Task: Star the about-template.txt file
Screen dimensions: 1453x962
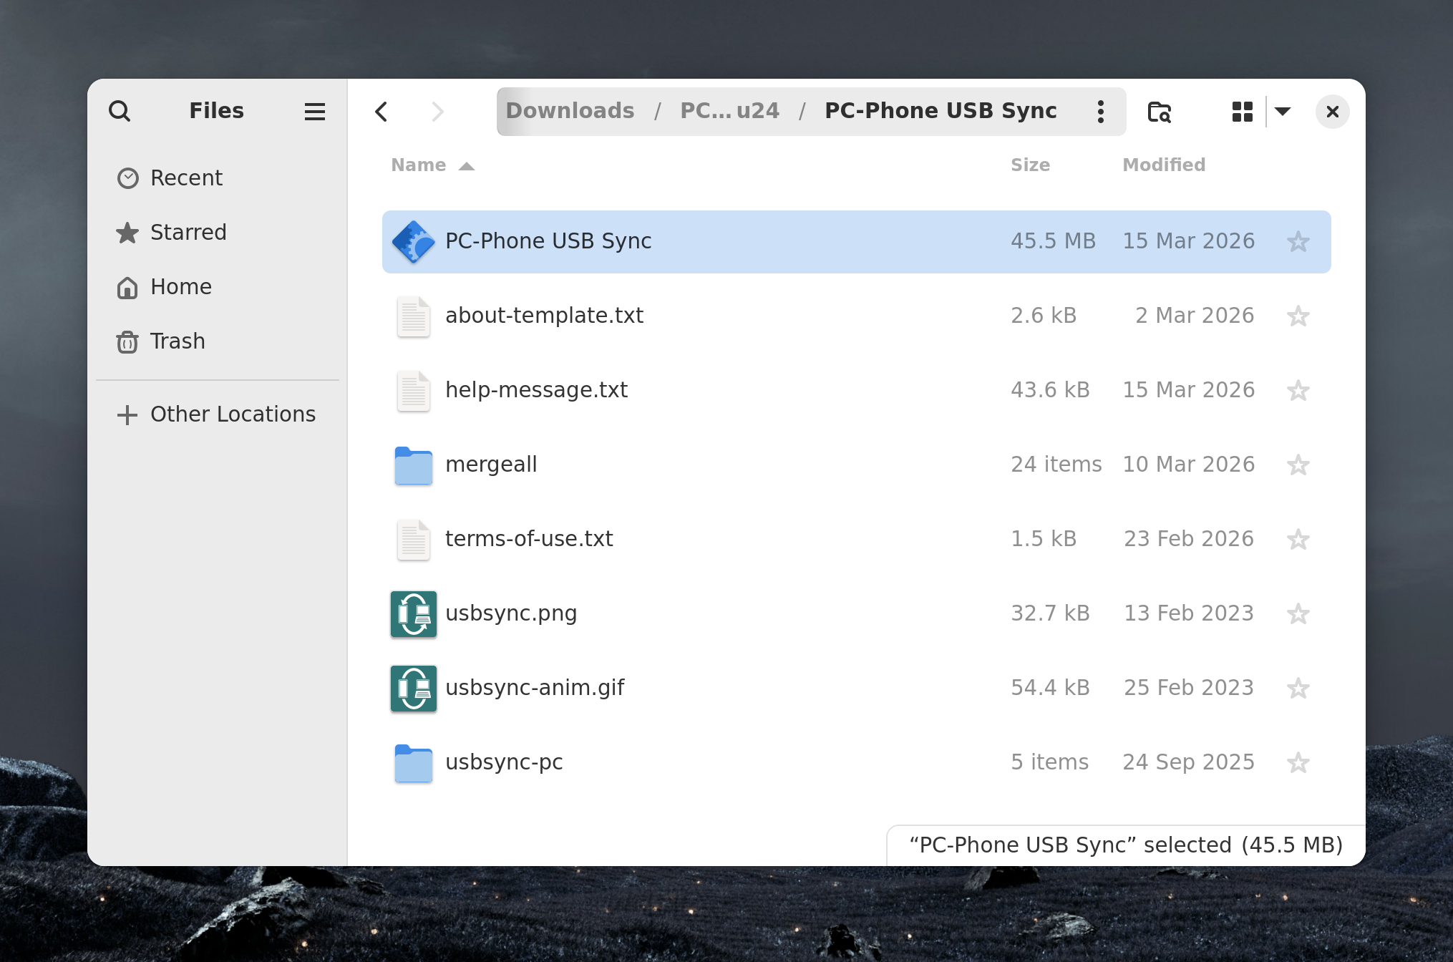Action: click(x=1298, y=316)
